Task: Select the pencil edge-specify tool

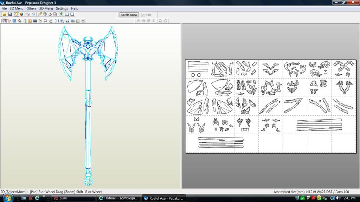Action: coord(40,14)
